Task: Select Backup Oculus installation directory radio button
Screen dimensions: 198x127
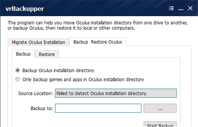Action: 17,70
